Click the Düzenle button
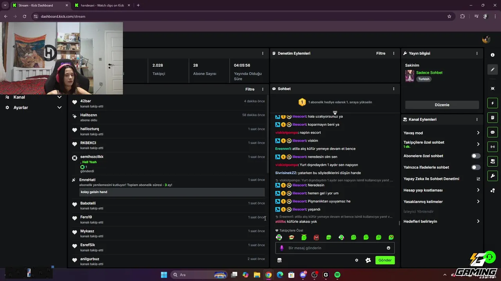This screenshot has width=501, height=281. pos(442,105)
